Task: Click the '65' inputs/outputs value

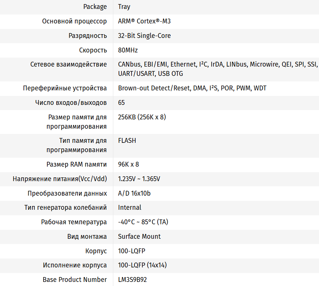Action: click(121, 103)
